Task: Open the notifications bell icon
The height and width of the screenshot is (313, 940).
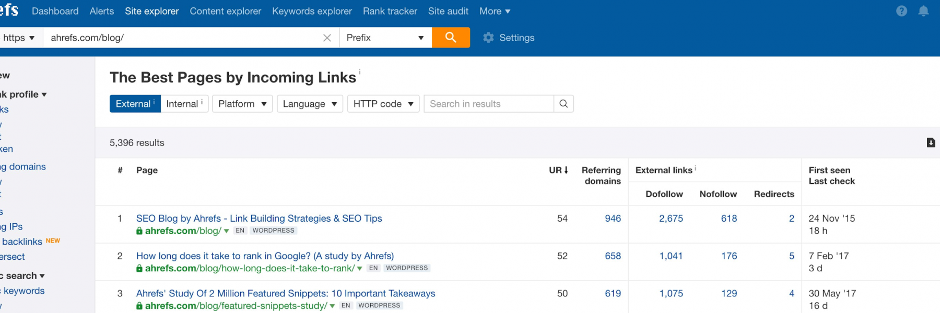Action: coord(923,11)
